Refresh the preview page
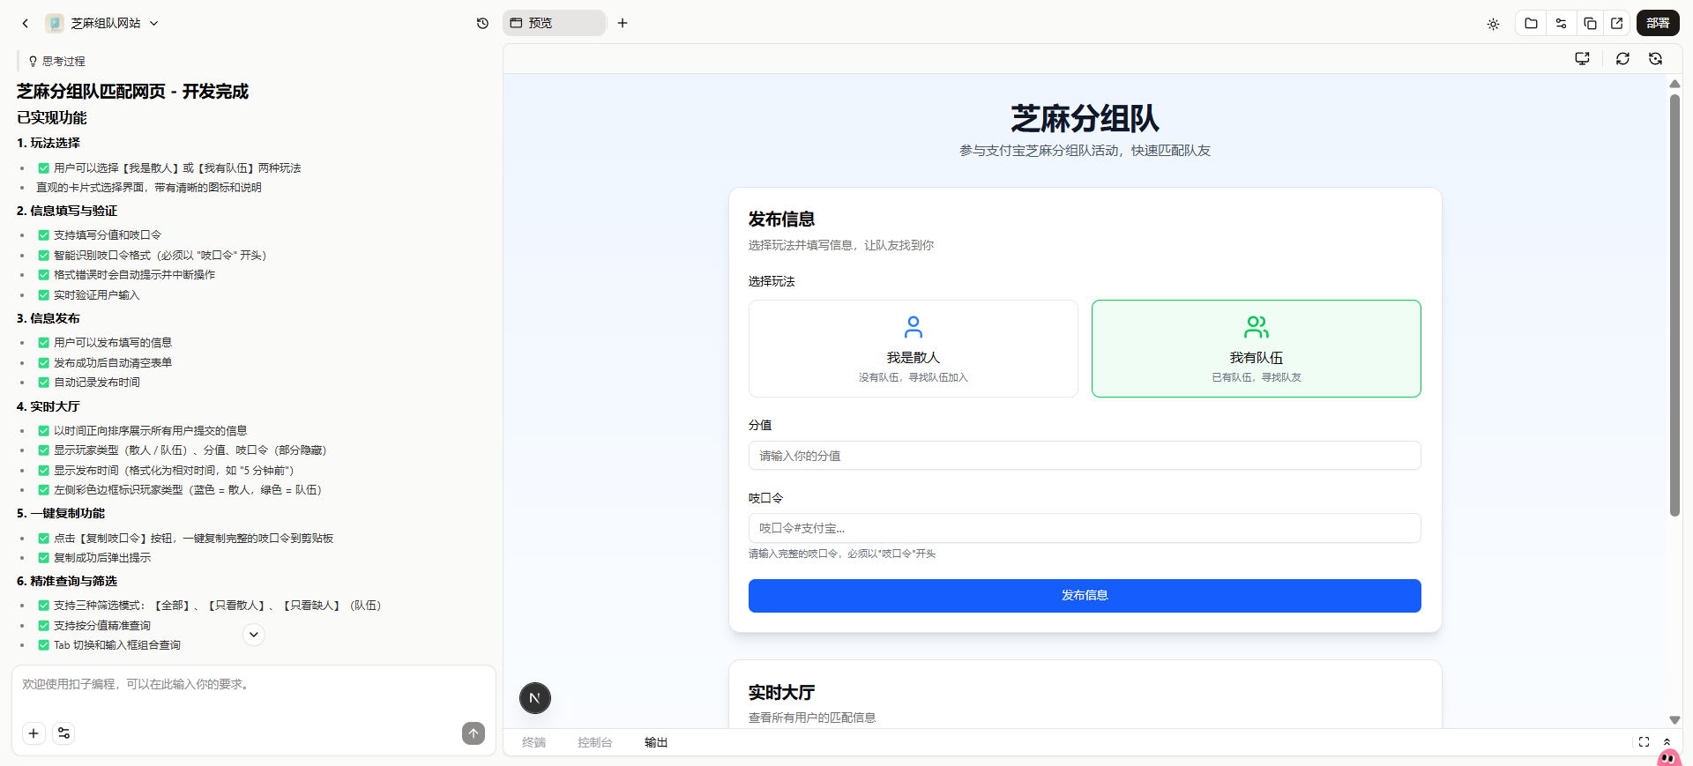 click(x=1622, y=58)
